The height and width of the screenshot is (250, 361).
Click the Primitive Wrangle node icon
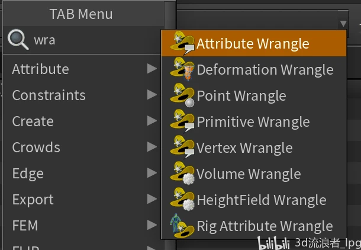coord(181,122)
